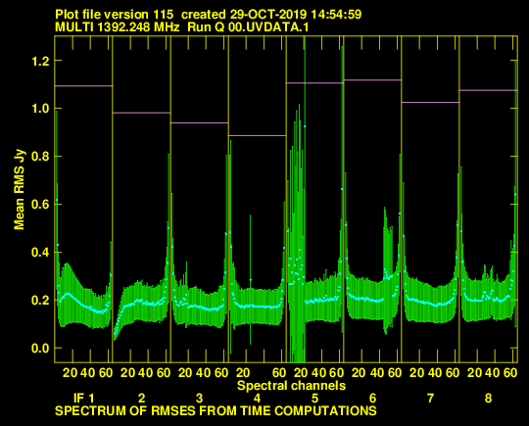
Task: Click the IF label '8'
Action: [488, 399]
